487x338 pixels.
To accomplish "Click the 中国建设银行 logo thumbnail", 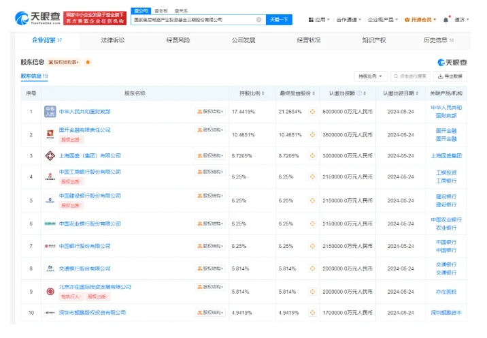I will [50, 200].
